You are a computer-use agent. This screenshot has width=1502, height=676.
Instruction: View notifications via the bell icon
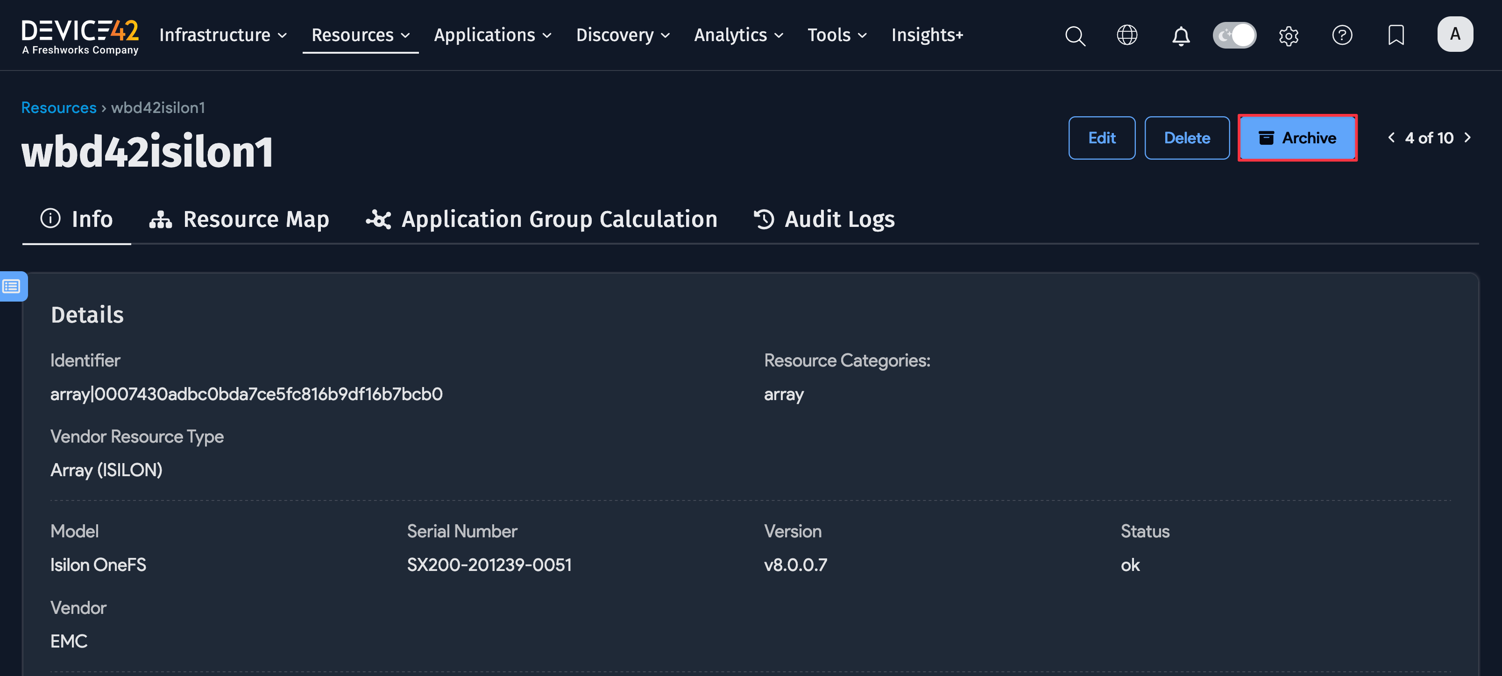tap(1181, 35)
